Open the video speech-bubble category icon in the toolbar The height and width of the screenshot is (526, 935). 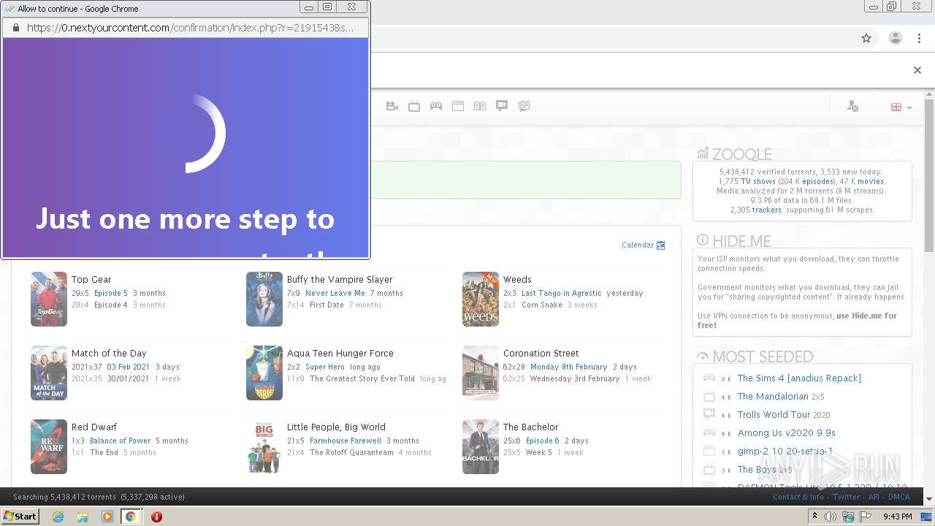(x=502, y=106)
